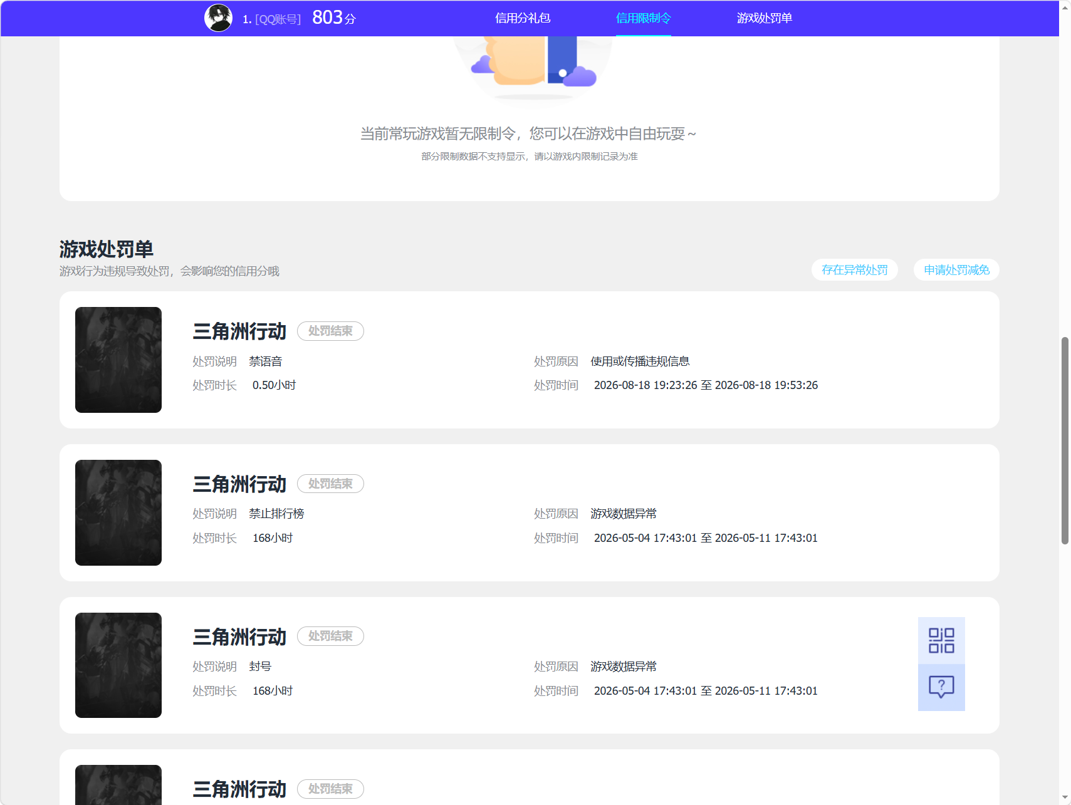Click the user avatar in the header
This screenshot has height=805, width=1071.
click(x=218, y=18)
